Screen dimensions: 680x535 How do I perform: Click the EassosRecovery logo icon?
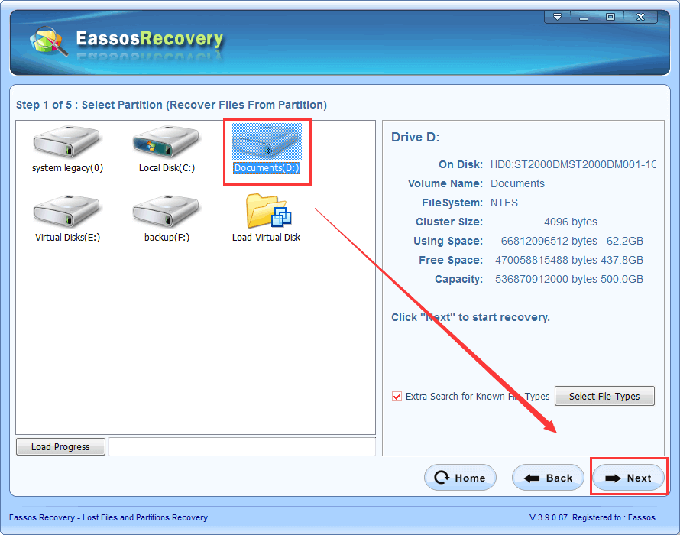pos(49,41)
